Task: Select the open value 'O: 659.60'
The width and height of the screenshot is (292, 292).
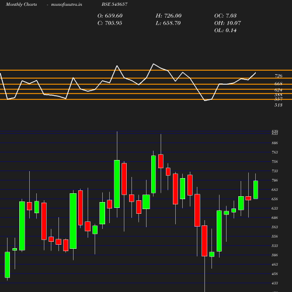Action: [110, 16]
